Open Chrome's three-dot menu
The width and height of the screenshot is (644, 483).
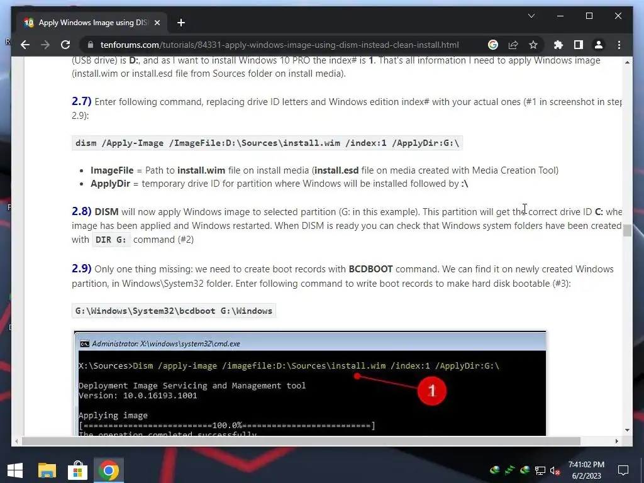coord(619,45)
